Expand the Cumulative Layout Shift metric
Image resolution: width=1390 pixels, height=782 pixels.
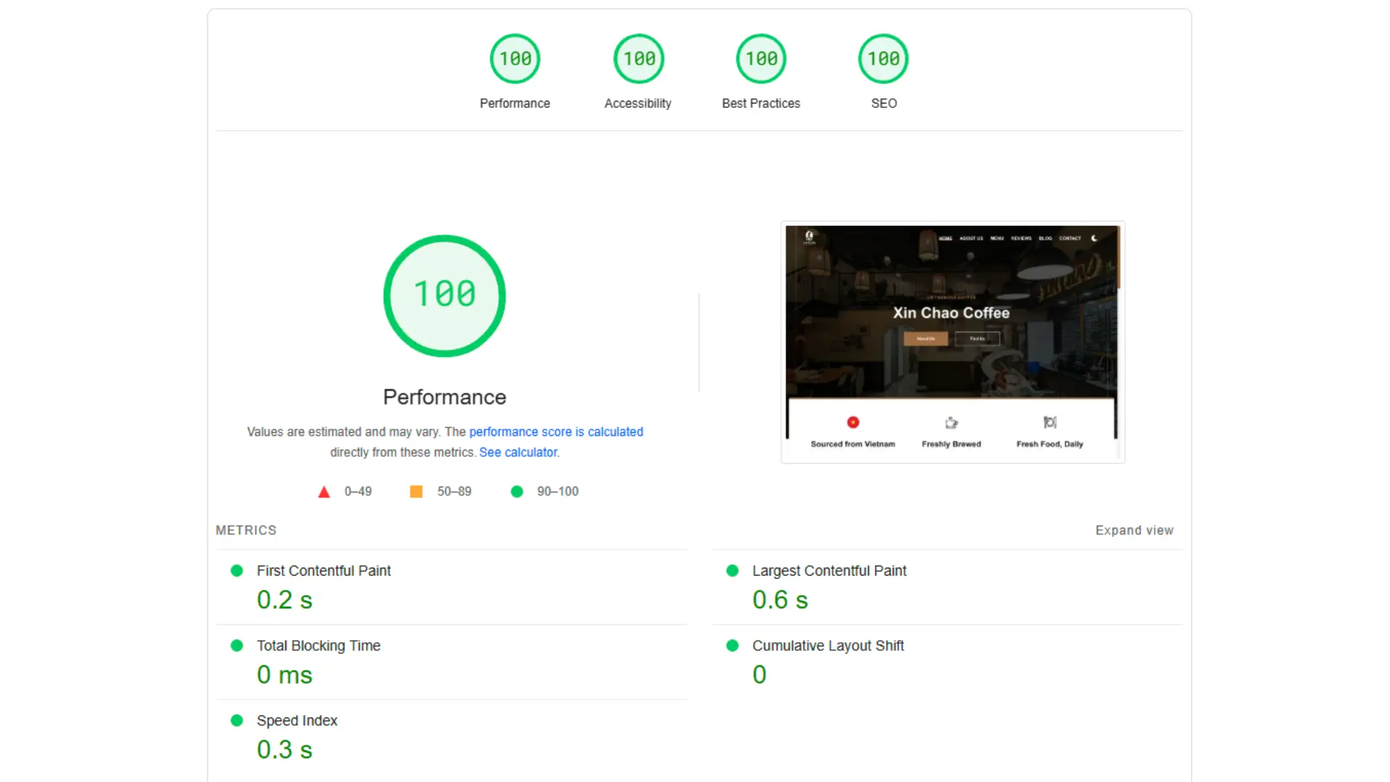pos(947,662)
